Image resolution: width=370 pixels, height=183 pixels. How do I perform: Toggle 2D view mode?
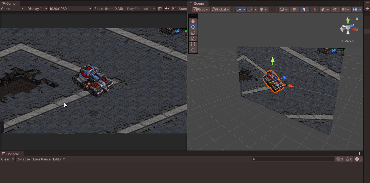tap(294, 9)
